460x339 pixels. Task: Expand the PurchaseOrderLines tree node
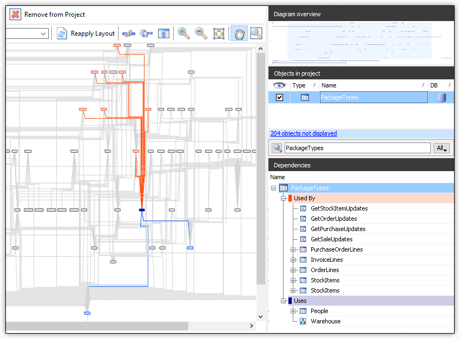click(294, 249)
